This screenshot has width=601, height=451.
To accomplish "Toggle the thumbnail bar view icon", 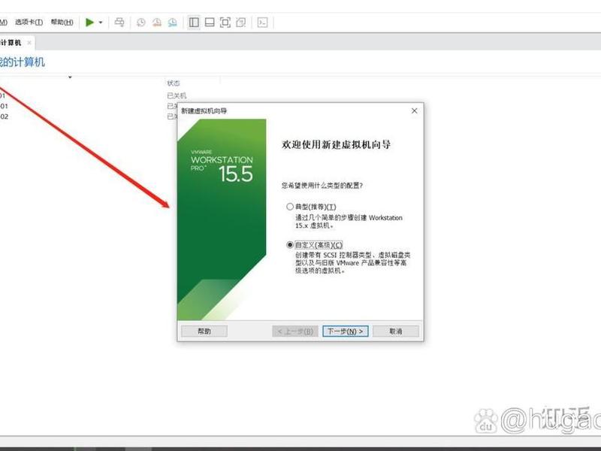I will 210,23.
